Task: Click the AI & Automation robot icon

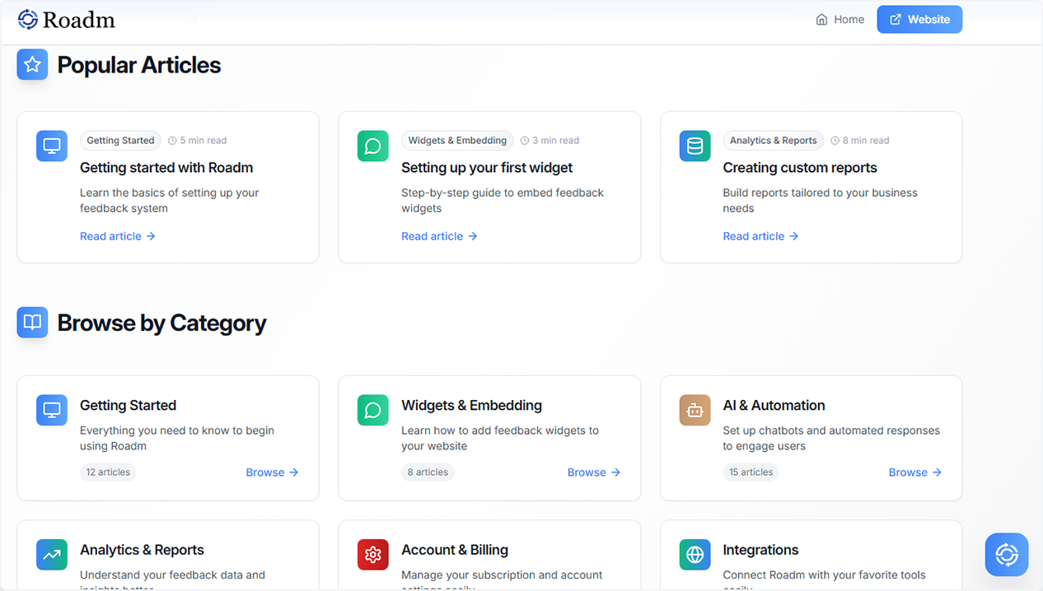Action: point(694,410)
